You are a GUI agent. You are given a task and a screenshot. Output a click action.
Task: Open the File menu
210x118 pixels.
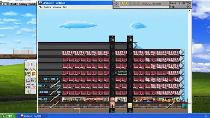40,7
